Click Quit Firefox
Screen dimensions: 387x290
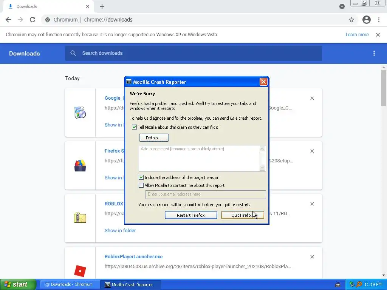click(242, 215)
